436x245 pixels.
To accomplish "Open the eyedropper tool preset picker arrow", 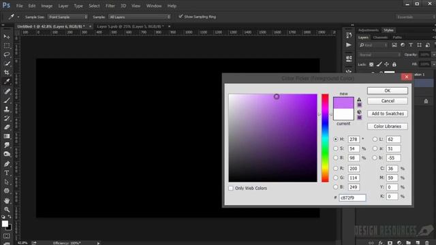I will tap(18, 17).
